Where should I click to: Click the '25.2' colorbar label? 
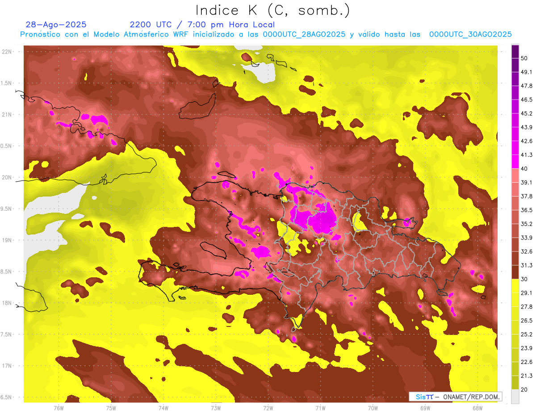coord(527,334)
